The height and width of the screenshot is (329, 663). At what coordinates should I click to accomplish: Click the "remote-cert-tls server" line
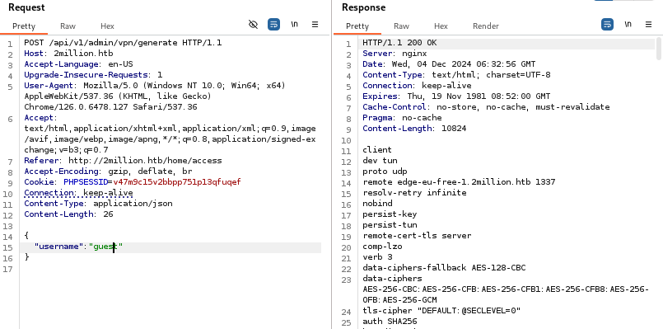(x=417, y=236)
